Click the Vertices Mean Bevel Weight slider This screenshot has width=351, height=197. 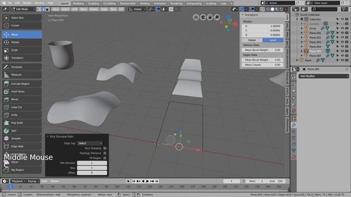point(262,50)
